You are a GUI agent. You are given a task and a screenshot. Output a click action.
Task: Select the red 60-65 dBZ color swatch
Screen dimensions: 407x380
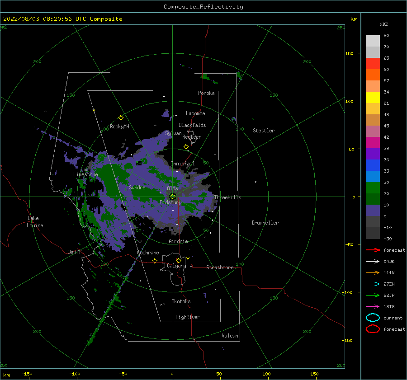[373, 64]
